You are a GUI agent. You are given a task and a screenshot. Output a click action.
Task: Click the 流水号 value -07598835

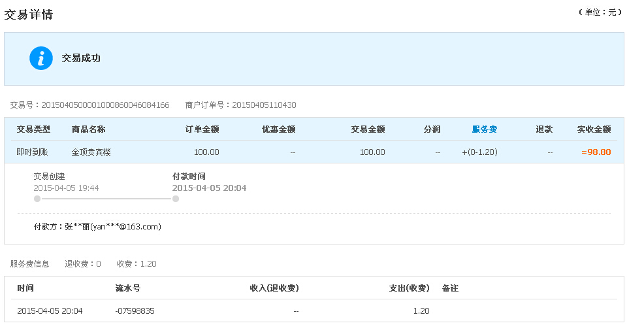tap(135, 311)
